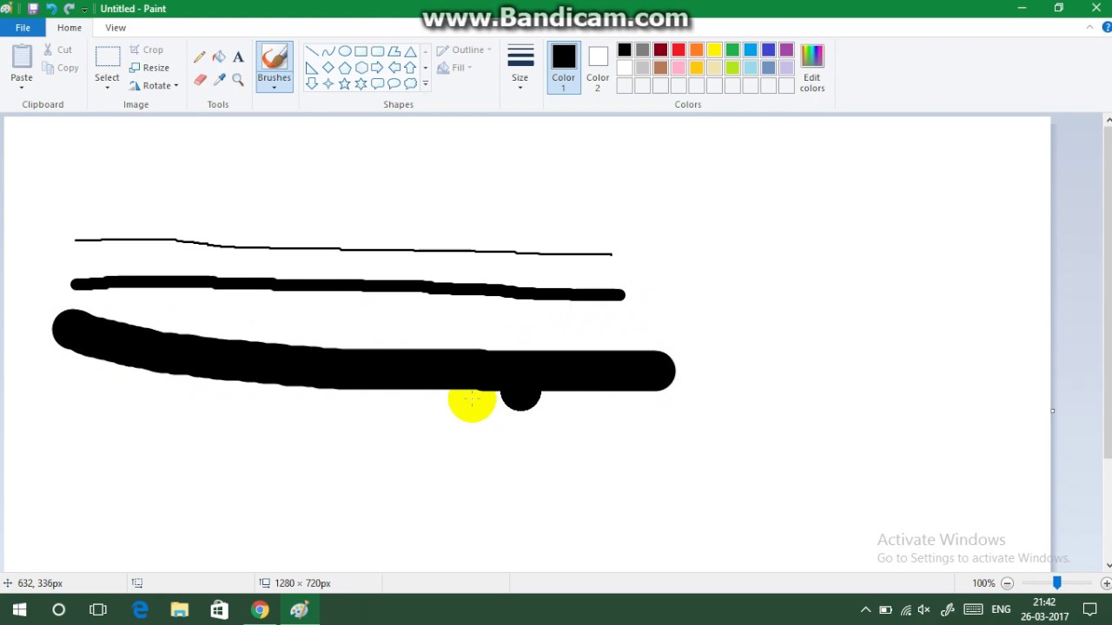Switch to the Home tab
1112x625 pixels.
coord(69,28)
